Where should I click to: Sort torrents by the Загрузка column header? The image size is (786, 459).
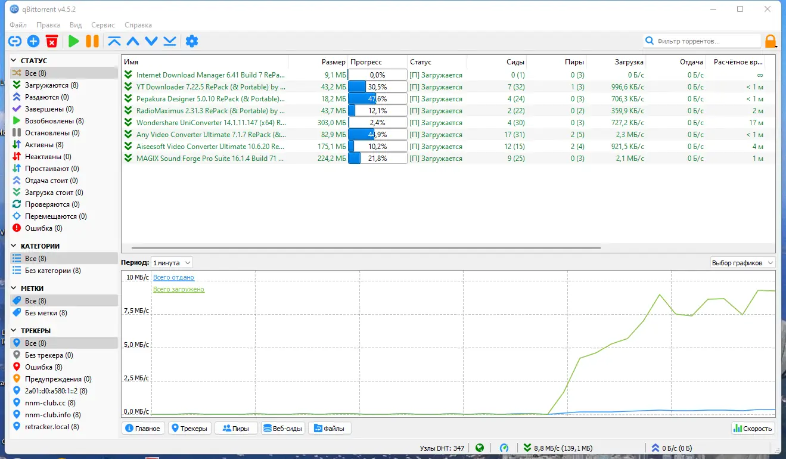point(616,62)
